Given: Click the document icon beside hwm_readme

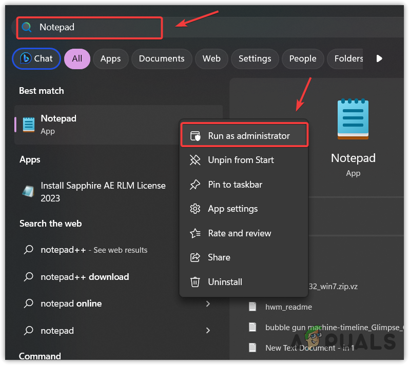Looking at the screenshot, I should (x=252, y=307).
